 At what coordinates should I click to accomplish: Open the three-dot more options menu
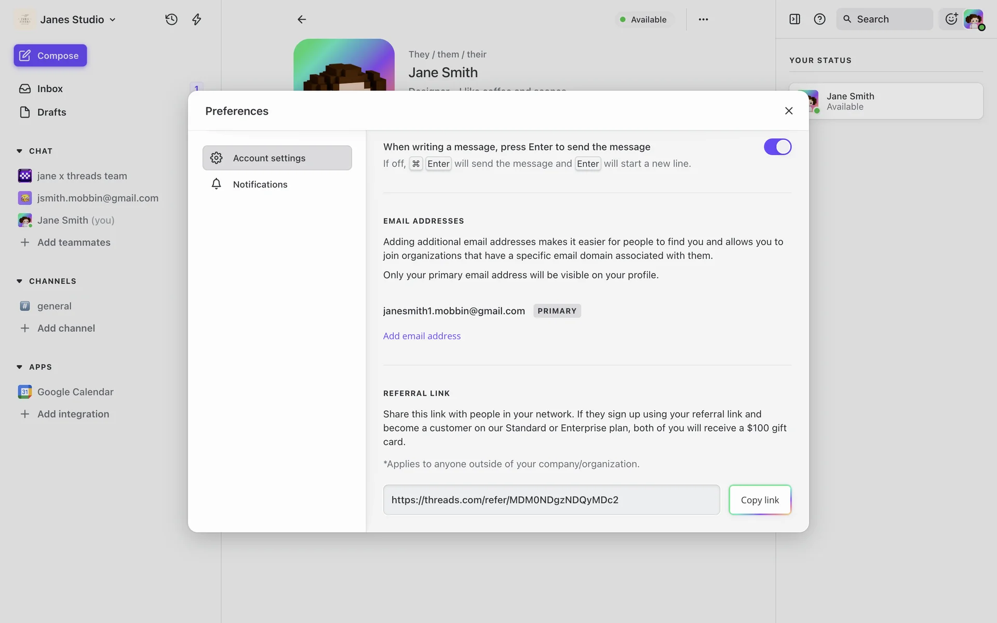(x=703, y=19)
